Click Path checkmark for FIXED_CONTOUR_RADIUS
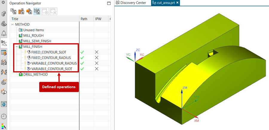The height and width of the screenshot is (130, 269). (82, 58)
